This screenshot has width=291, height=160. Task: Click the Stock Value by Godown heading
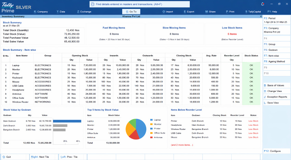[x=17, y=110]
